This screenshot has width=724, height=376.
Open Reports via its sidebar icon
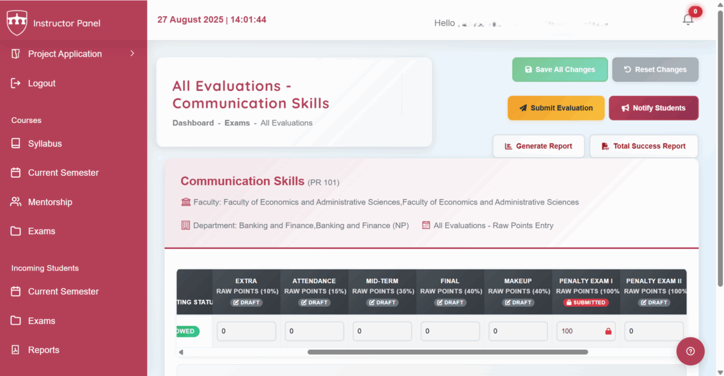pyautogui.click(x=15, y=350)
